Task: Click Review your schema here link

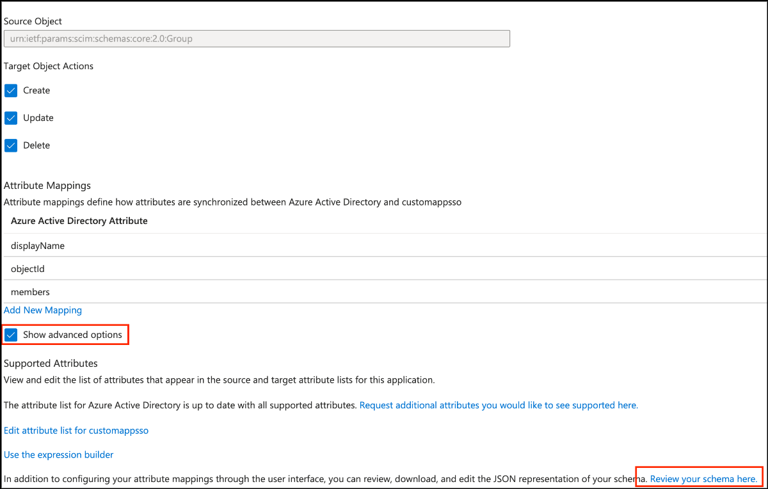Action: [x=704, y=479]
